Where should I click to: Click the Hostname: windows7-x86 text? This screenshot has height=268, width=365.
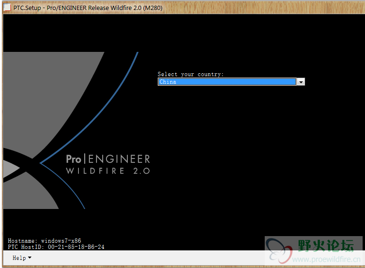point(45,241)
